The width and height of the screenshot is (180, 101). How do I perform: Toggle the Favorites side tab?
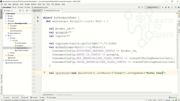tap(1, 90)
